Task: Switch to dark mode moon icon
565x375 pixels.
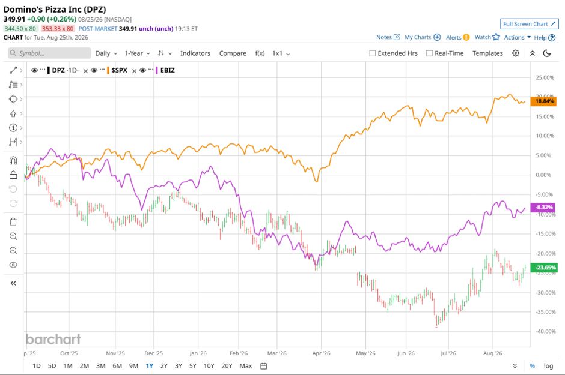Action: click(x=547, y=53)
